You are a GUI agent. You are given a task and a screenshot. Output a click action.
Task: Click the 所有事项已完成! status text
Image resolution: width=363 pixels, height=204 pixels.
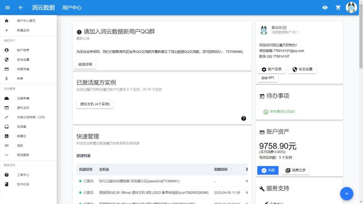pyautogui.click(x=282, y=112)
